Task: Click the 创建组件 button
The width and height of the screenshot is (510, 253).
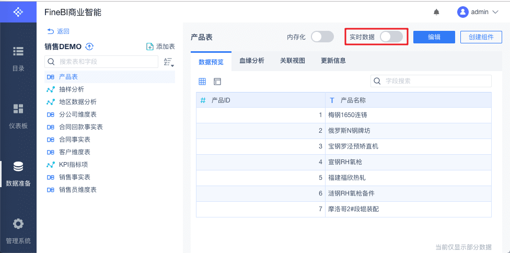Action: 481,37
